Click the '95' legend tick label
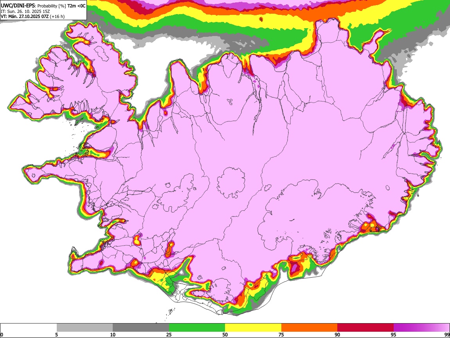 [x=394, y=335]
